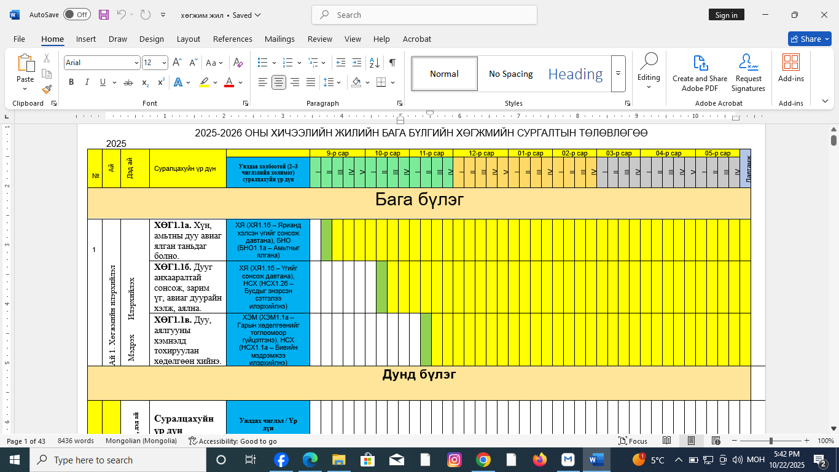This screenshot has width=839, height=472.
Task: Increase font size with Grow Font icon
Action: click(177, 63)
